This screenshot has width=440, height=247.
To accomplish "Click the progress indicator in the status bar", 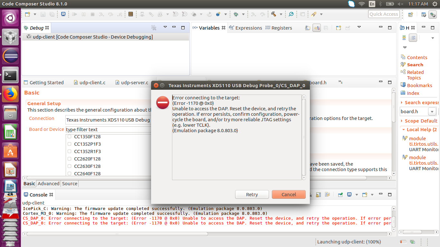I will point(403,242).
